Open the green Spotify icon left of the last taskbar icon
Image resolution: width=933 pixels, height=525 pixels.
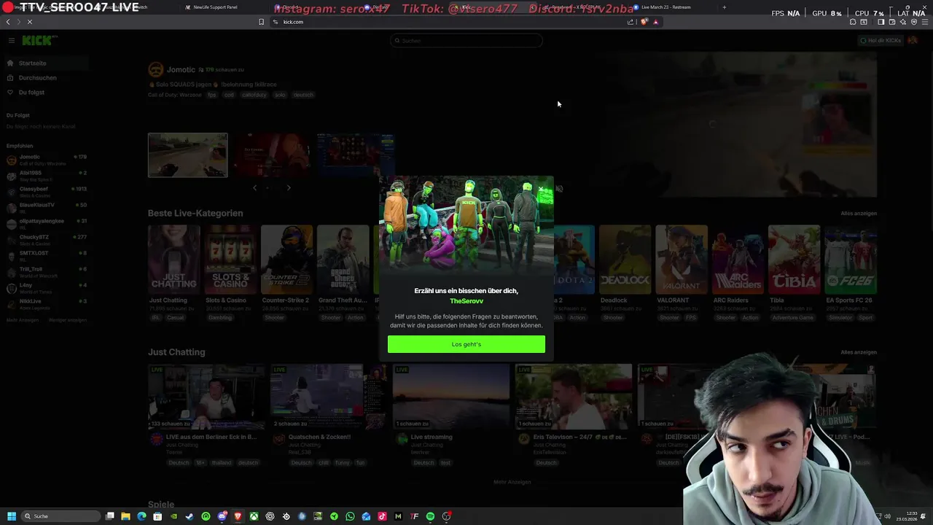430,516
